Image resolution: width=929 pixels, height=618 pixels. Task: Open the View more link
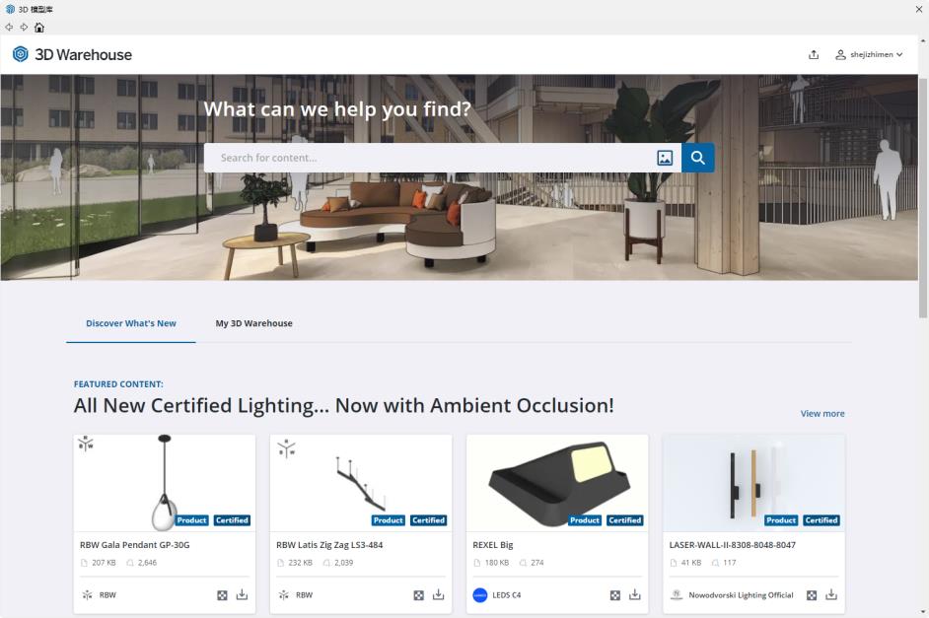click(822, 414)
